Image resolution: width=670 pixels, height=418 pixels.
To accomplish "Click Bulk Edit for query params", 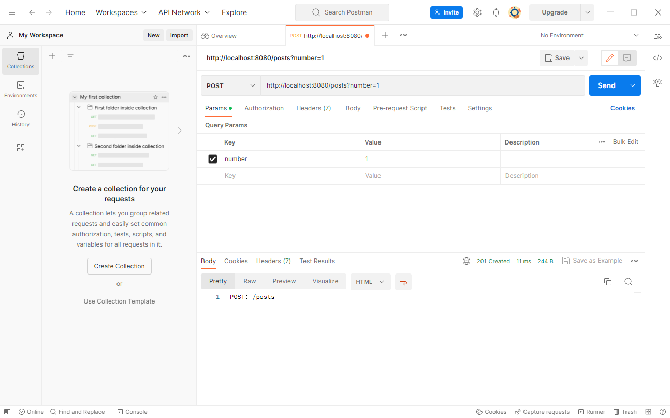I will (x=625, y=142).
